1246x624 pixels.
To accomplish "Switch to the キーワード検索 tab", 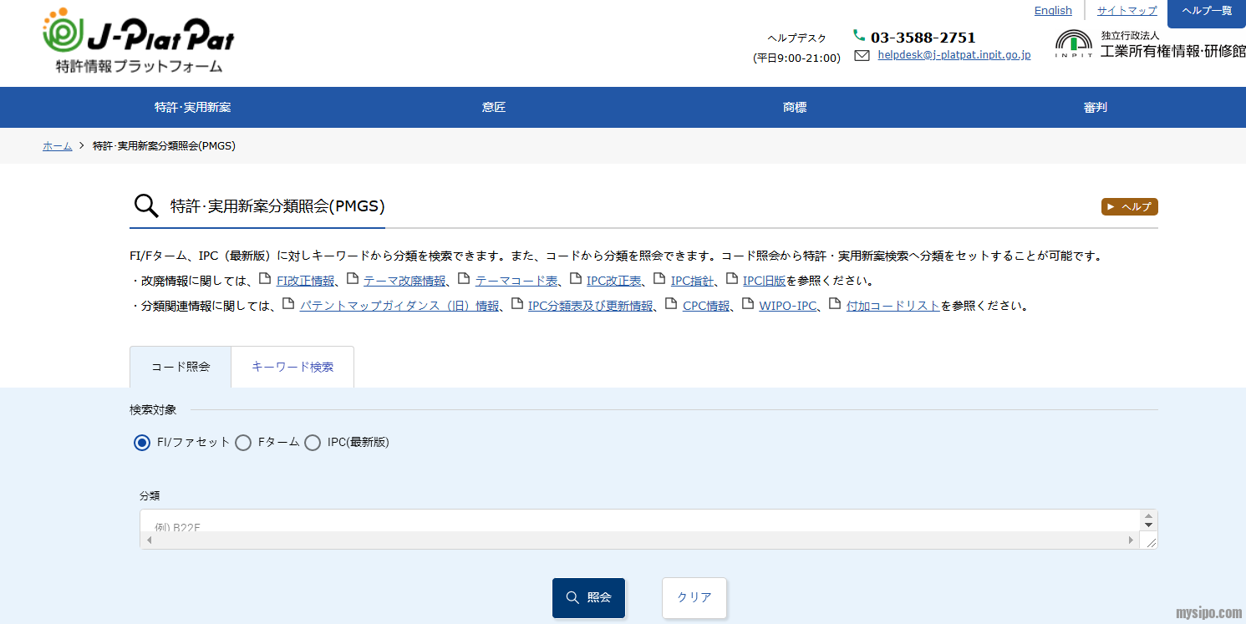I will point(292,367).
